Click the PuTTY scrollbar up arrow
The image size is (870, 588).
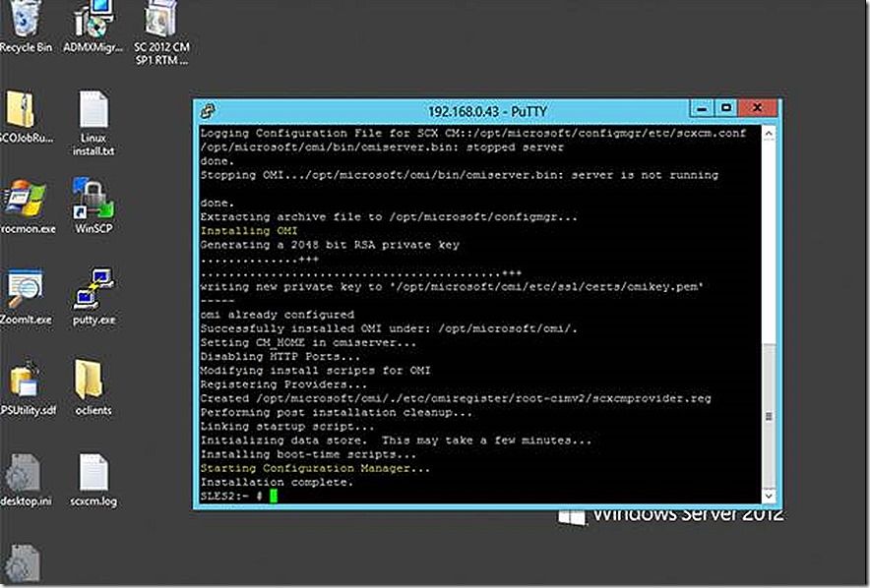(769, 134)
